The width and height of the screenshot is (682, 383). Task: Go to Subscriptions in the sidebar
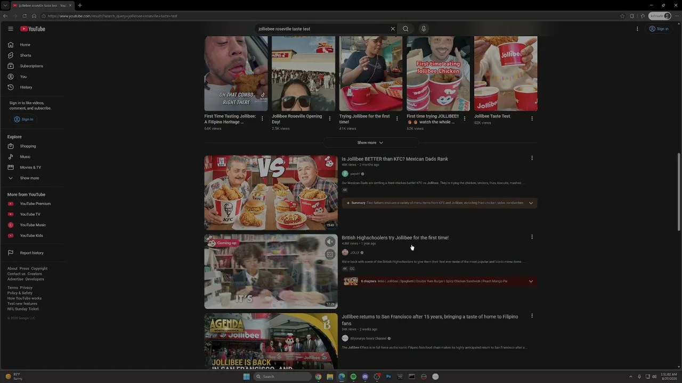tap(31, 66)
